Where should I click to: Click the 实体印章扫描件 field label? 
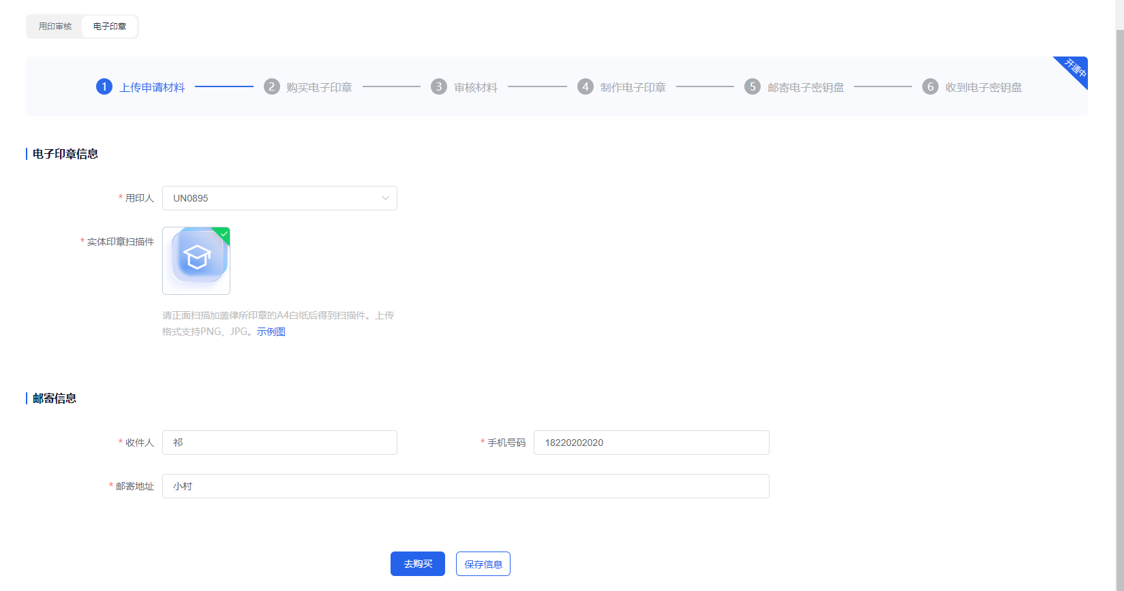pyautogui.click(x=121, y=242)
